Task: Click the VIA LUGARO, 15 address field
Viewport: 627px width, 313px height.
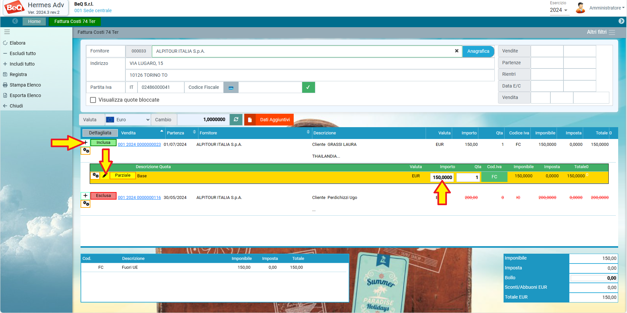Action: pos(310,63)
